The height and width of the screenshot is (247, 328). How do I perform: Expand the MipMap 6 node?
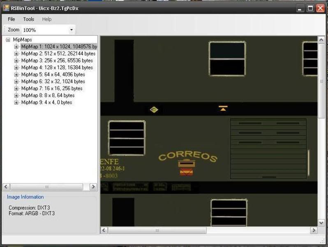pos(16,82)
